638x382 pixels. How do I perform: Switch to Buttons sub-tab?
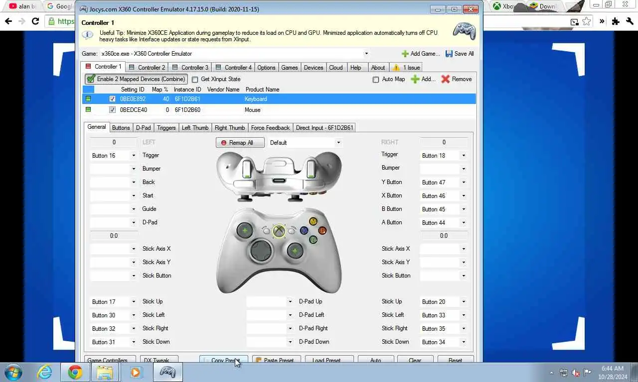pos(121,128)
